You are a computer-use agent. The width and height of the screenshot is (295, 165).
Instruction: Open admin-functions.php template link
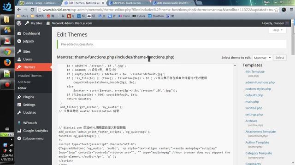click(260, 82)
